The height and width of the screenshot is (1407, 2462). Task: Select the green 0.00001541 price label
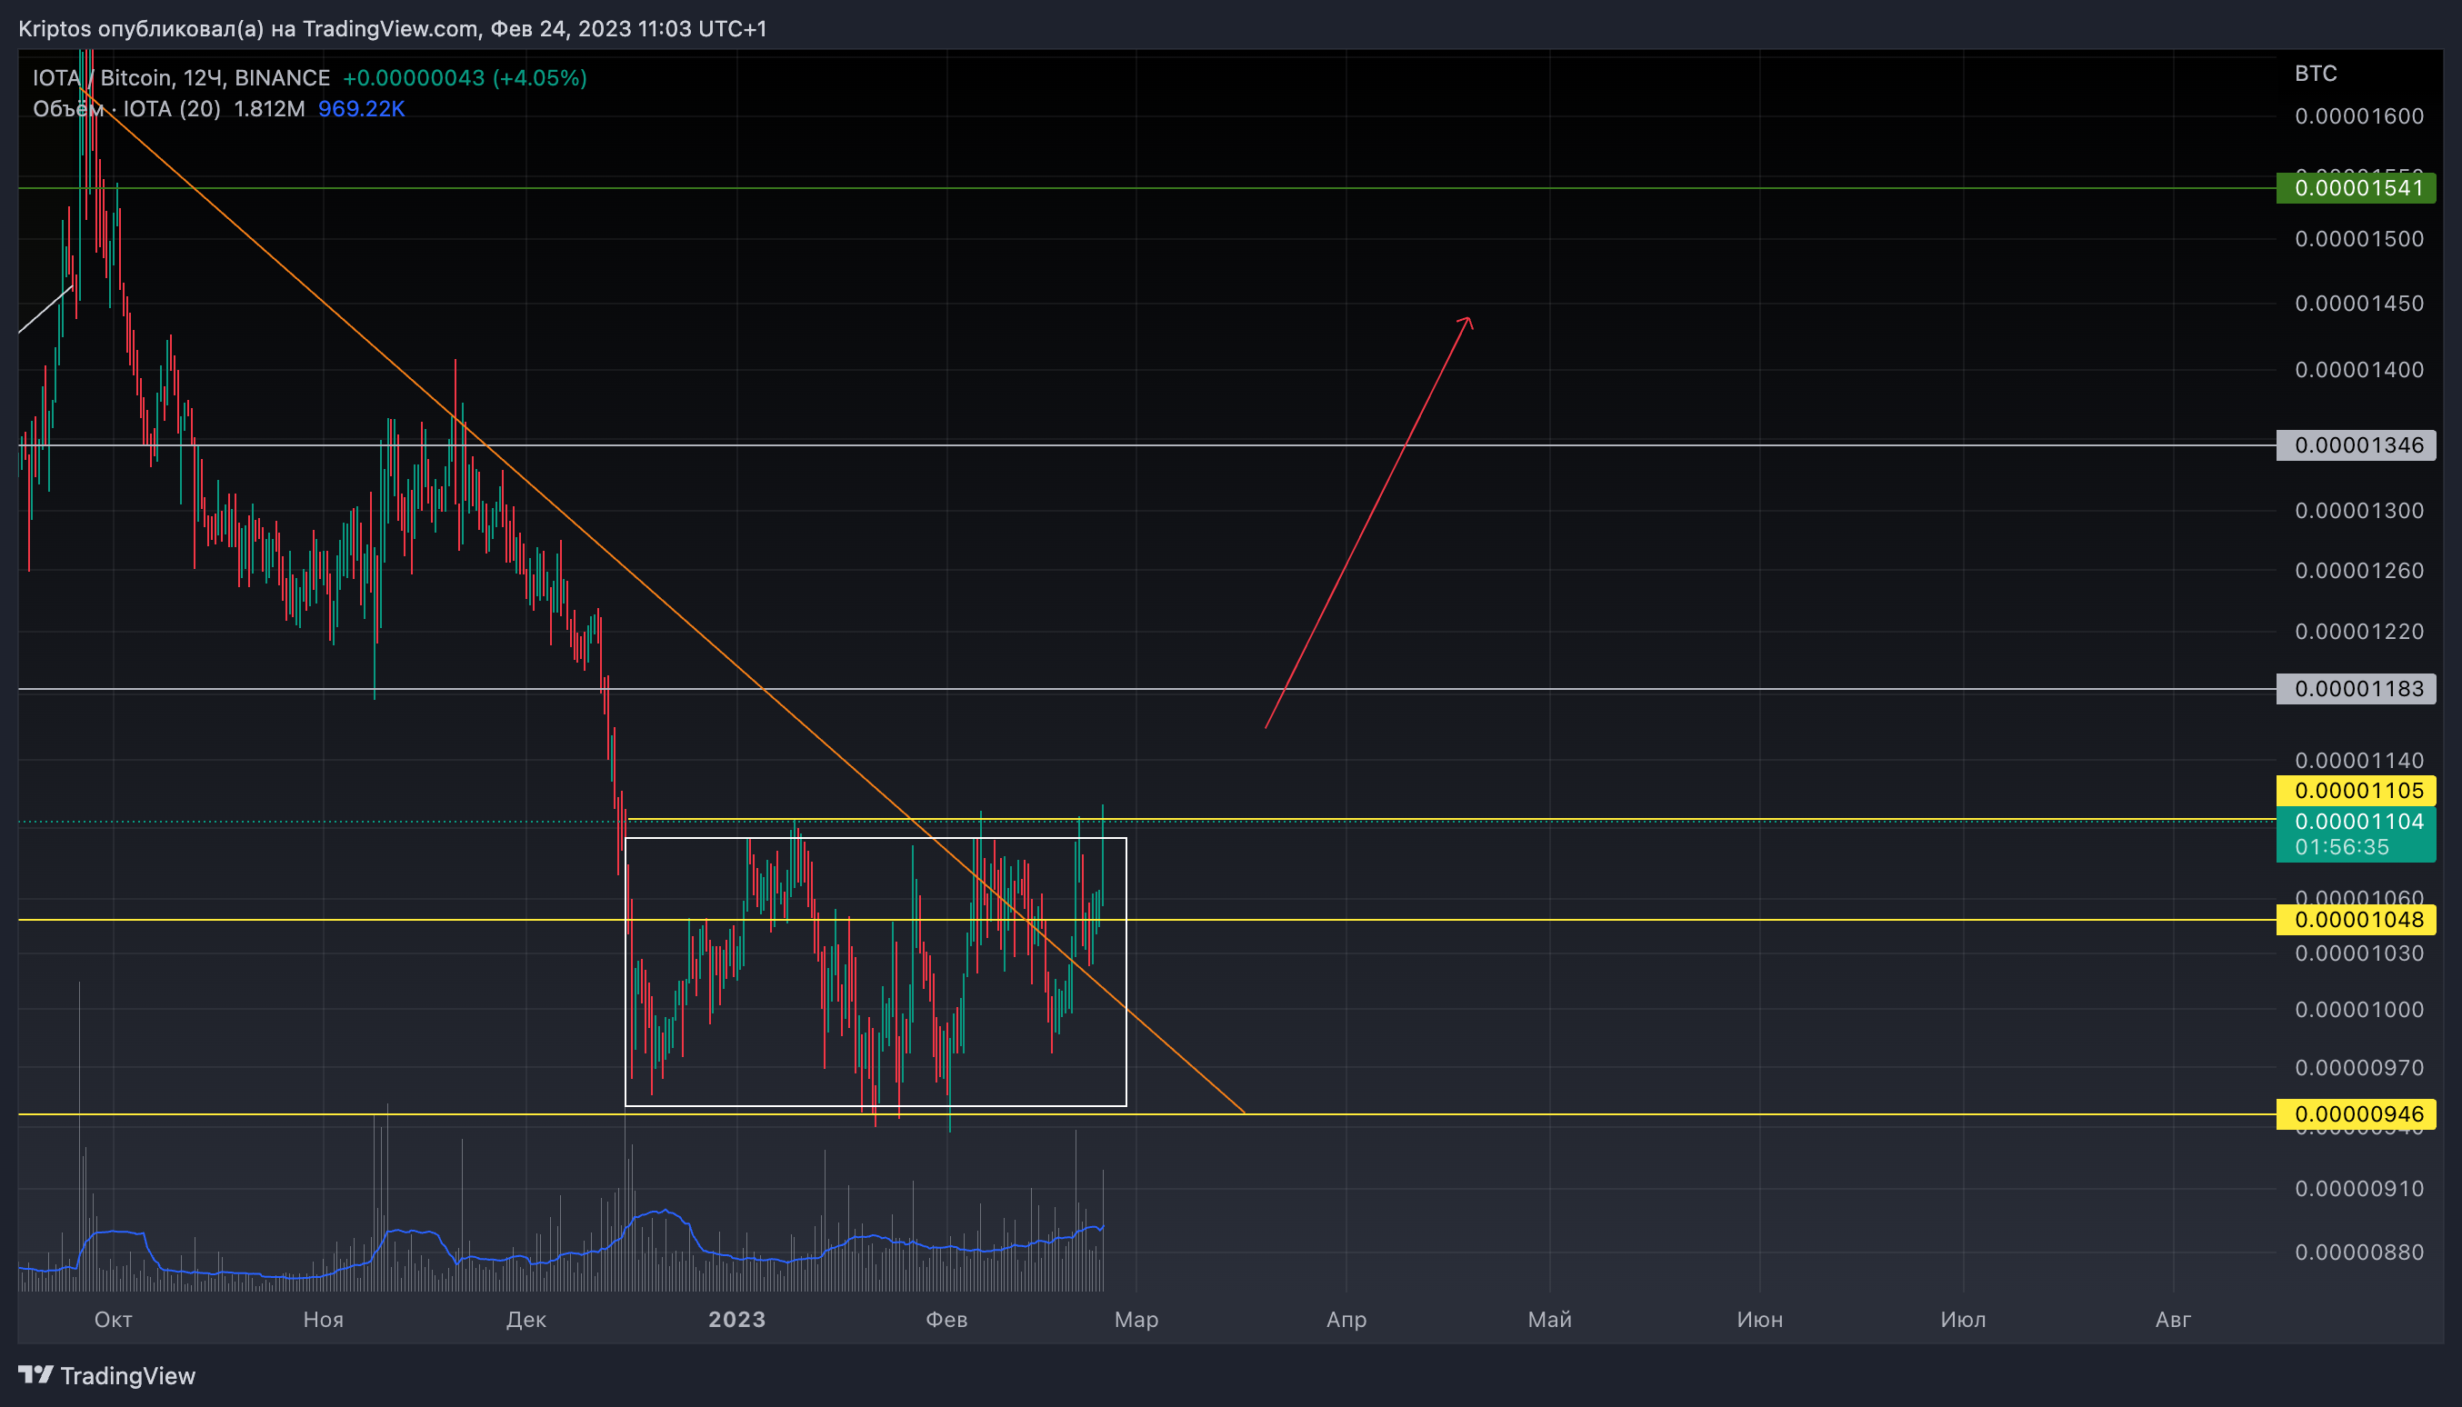pyautogui.click(x=2356, y=187)
